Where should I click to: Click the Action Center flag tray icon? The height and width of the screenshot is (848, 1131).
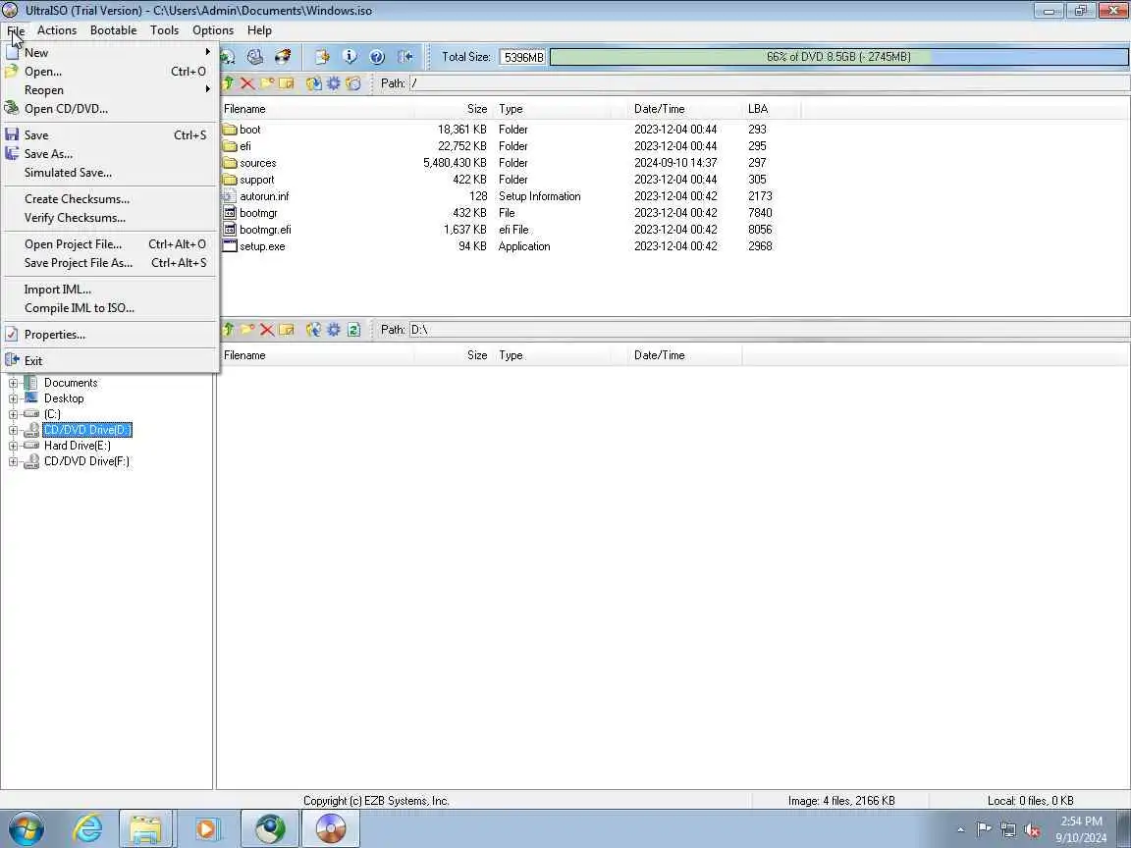pos(983,829)
